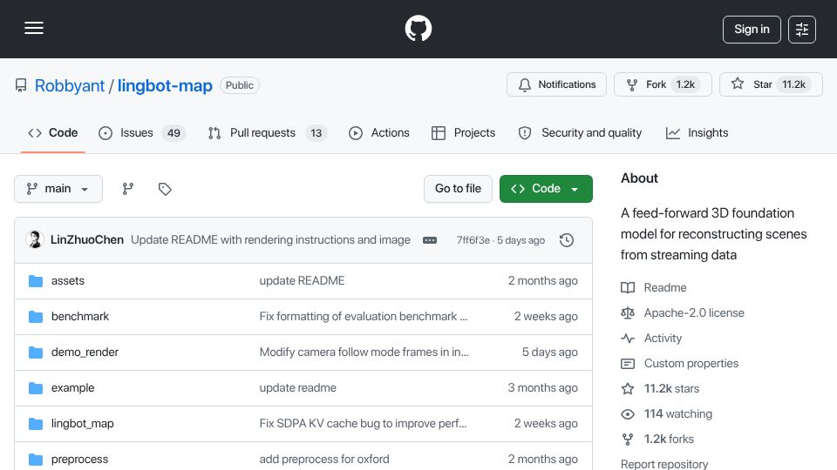The image size is (837, 470).
Task: View repository tags icon
Action: (x=165, y=189)
